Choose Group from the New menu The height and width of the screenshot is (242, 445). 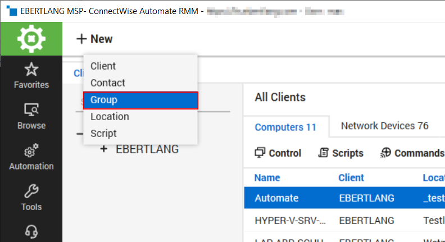[x=140, y=100]
